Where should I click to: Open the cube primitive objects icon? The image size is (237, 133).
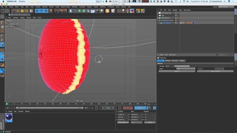tap(71, 11)
